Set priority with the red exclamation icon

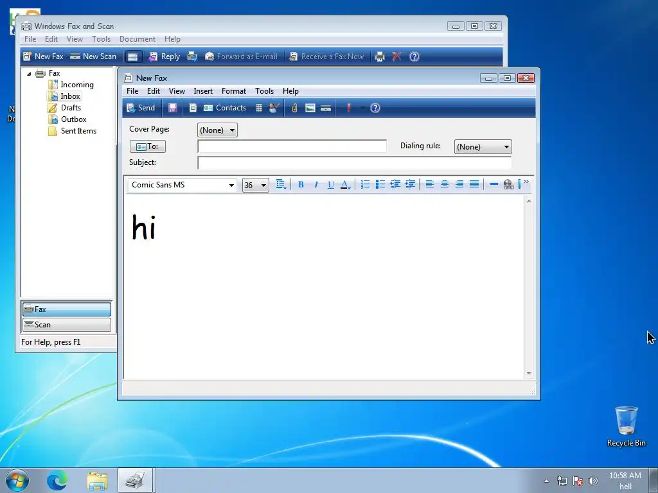348,108
